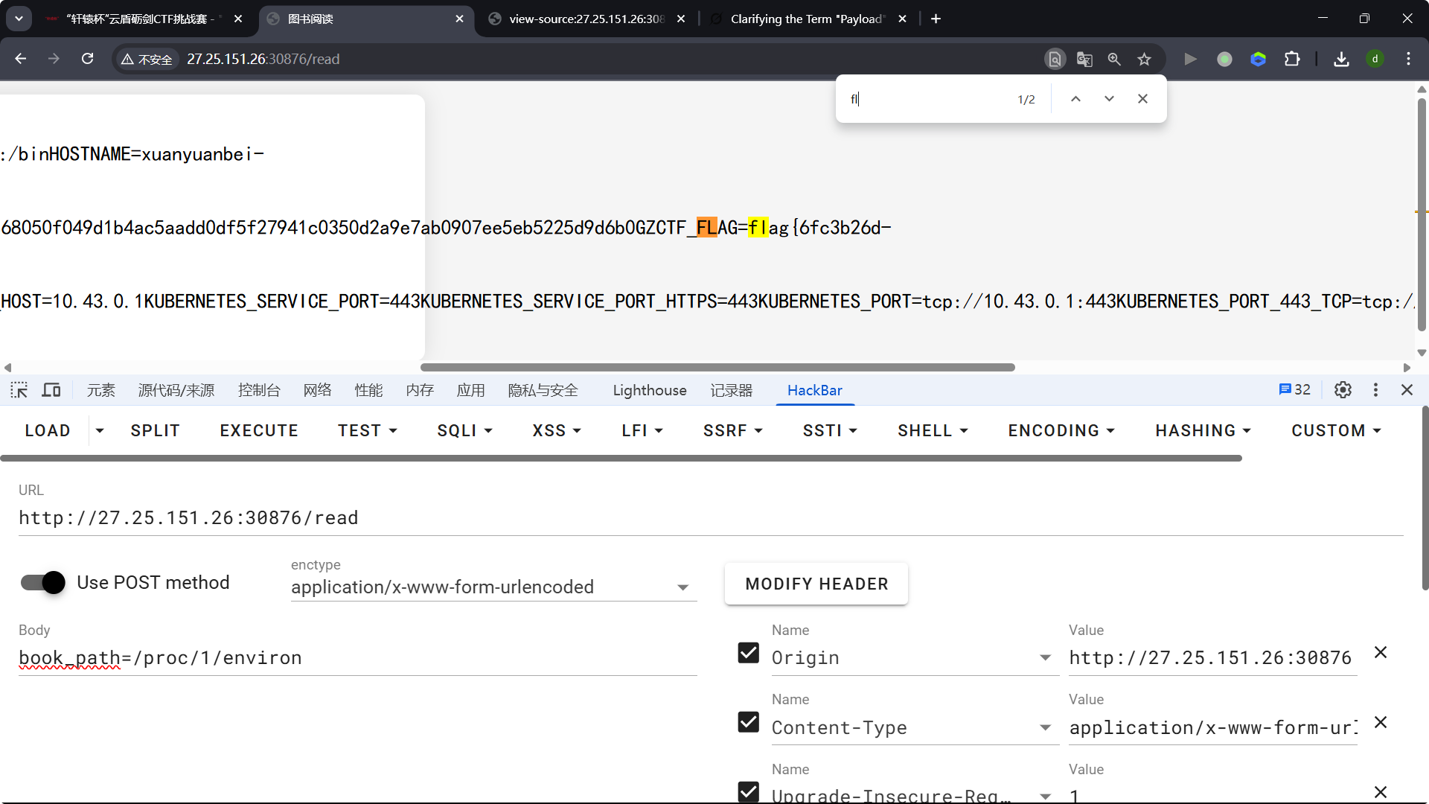The width and height of the screenshot is (1429, 804).
Task: Click the find-bar previous match arrow
Action: [x=1075, y=99]
